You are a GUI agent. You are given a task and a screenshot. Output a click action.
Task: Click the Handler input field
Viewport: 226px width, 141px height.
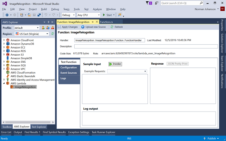pyautogui.click(x=109, y=40)
